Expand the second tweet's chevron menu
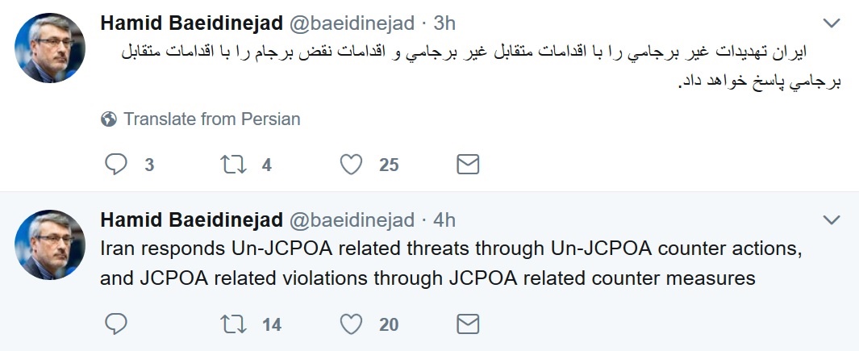 click(832, 220)
